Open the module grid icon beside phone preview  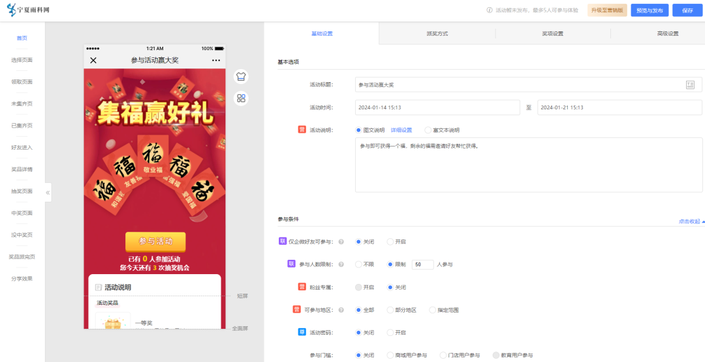[241, 98]
